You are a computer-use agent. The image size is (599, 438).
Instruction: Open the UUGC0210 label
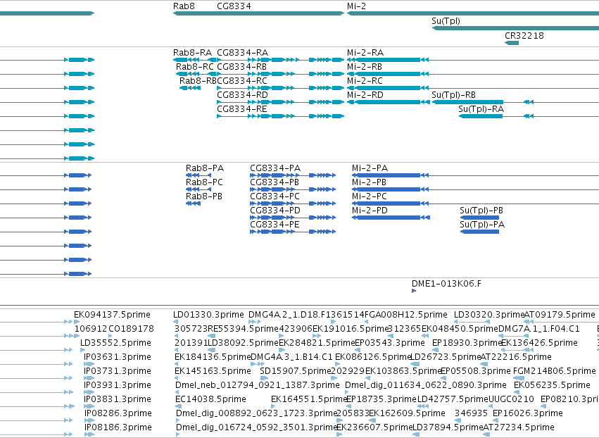(x=511, y=400)
